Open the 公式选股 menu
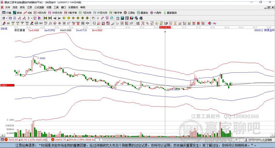 tap(39, 7)
